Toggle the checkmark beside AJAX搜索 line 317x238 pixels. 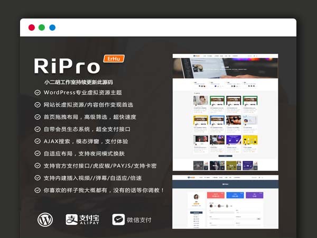(37, 141)
